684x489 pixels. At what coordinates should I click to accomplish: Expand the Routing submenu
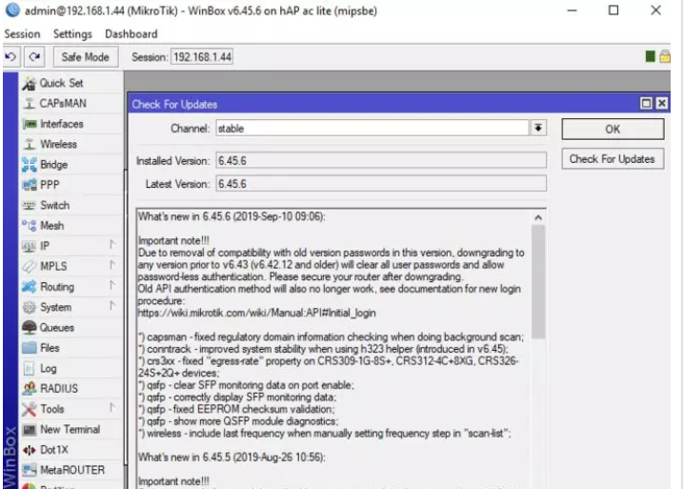point(56,286)
